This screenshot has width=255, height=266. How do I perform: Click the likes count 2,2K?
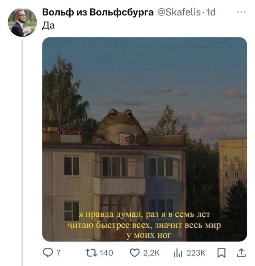click(151, 253)
